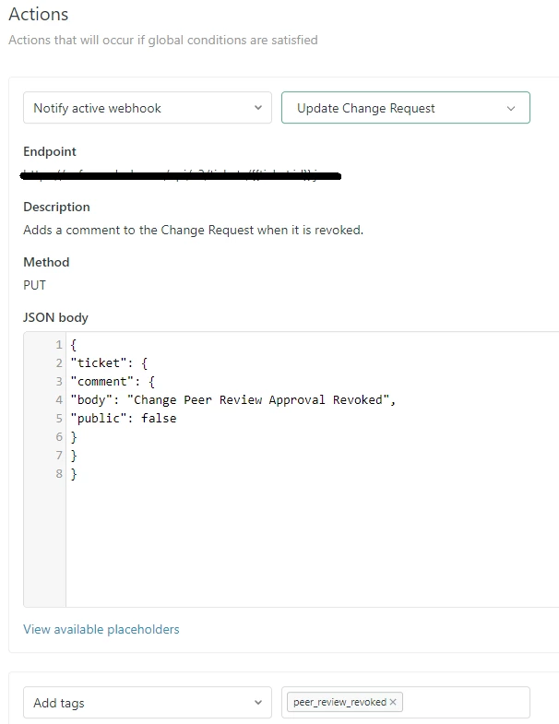
Task: Expand the Update Change Request webhook selector
Action: (405, 108)
